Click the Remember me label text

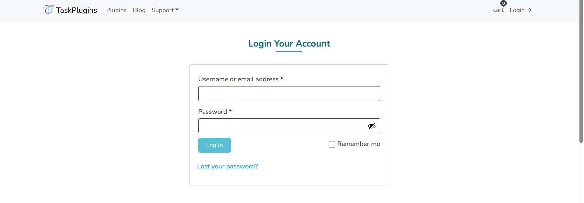tap(358, 144)
